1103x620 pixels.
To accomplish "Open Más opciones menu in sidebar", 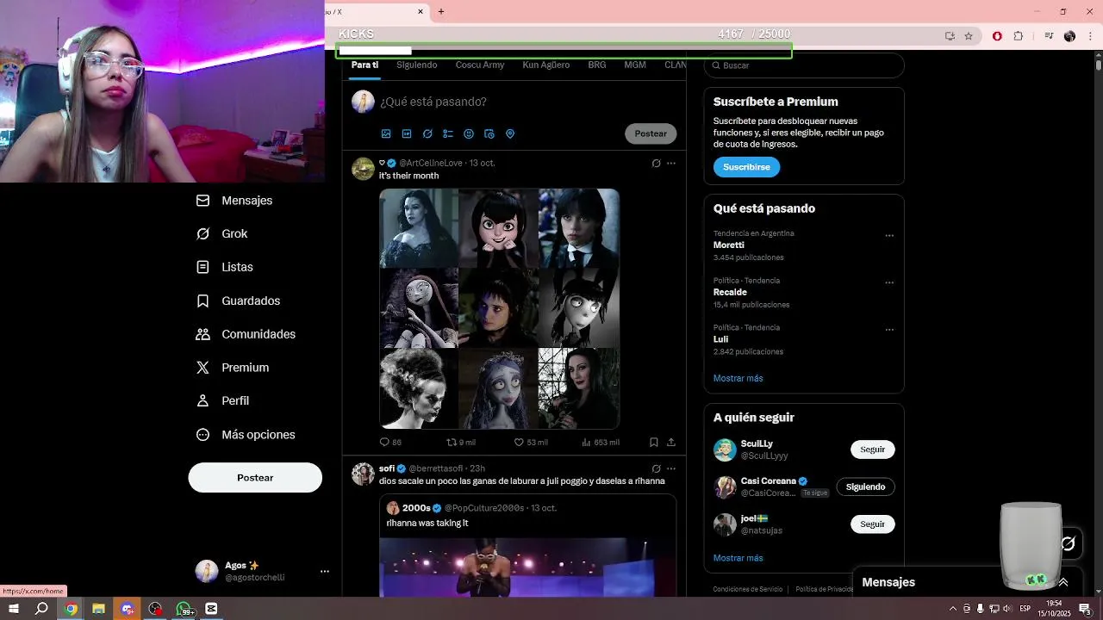I will 246,435.
